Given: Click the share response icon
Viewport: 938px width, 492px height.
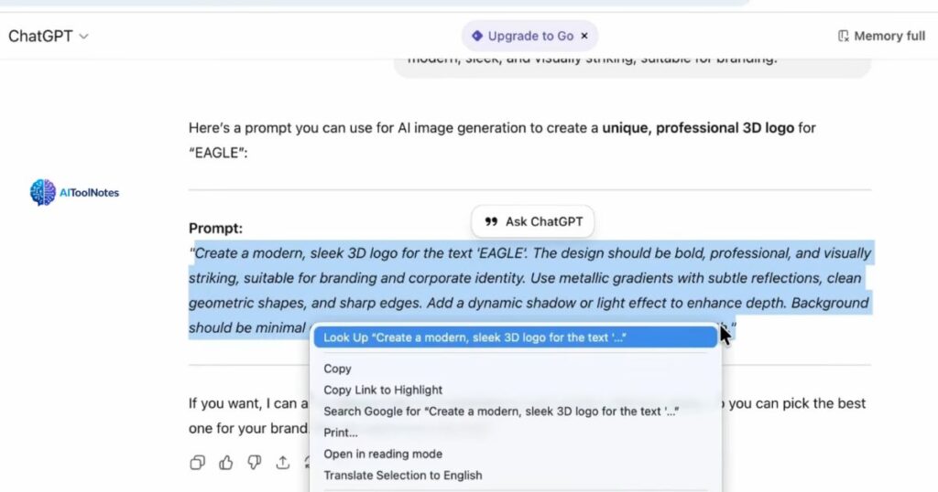Looking at the screenshot, I should (x=283, y=463).
